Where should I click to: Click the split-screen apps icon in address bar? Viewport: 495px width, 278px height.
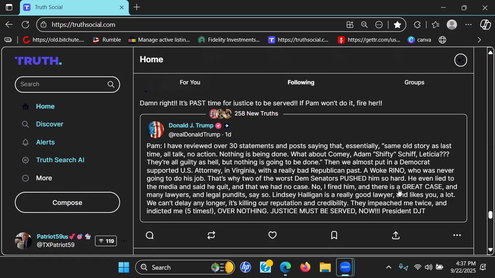350,24
